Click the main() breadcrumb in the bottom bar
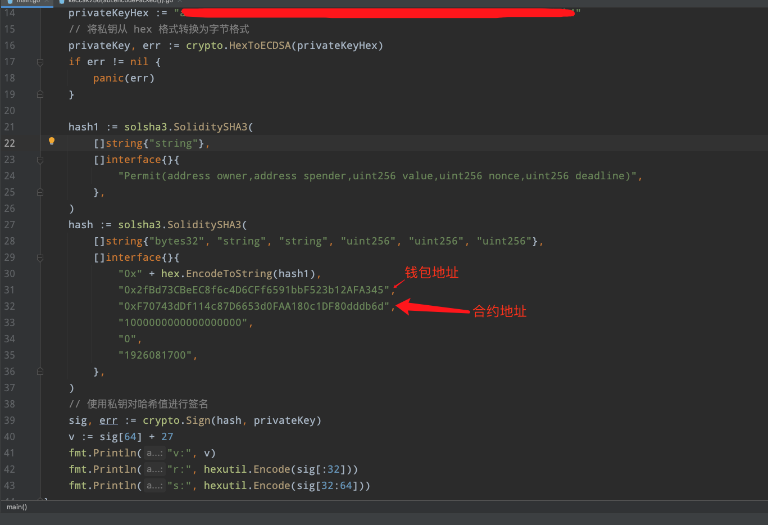Screen dimensions: 768x525 point(17,507)
